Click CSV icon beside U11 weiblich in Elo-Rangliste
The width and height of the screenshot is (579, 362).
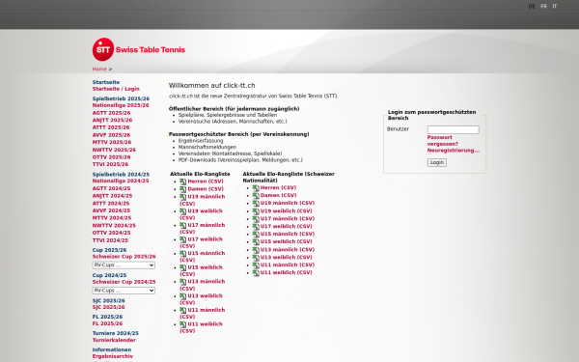point(182,324)
